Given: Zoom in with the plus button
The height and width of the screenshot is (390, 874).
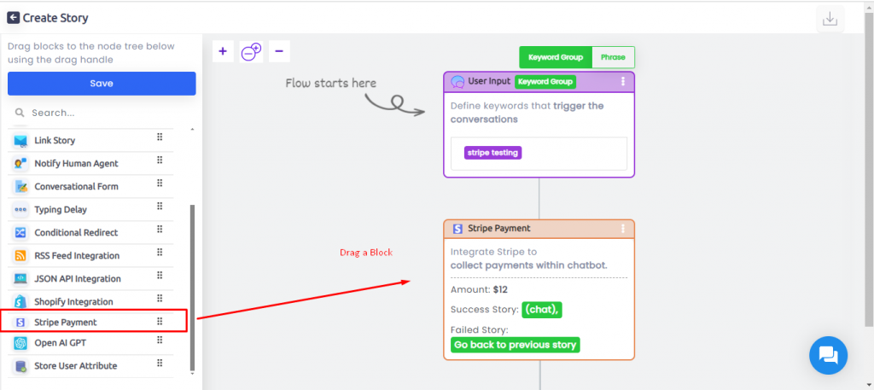Looking at the screenshot, I should 223,51.
